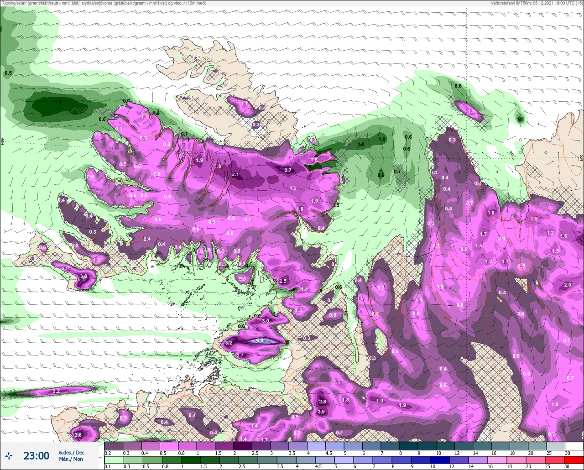Click lower legend pale green swatch starting at 0.1
This screenshot has height=470, width=584.
coord(114,460)
